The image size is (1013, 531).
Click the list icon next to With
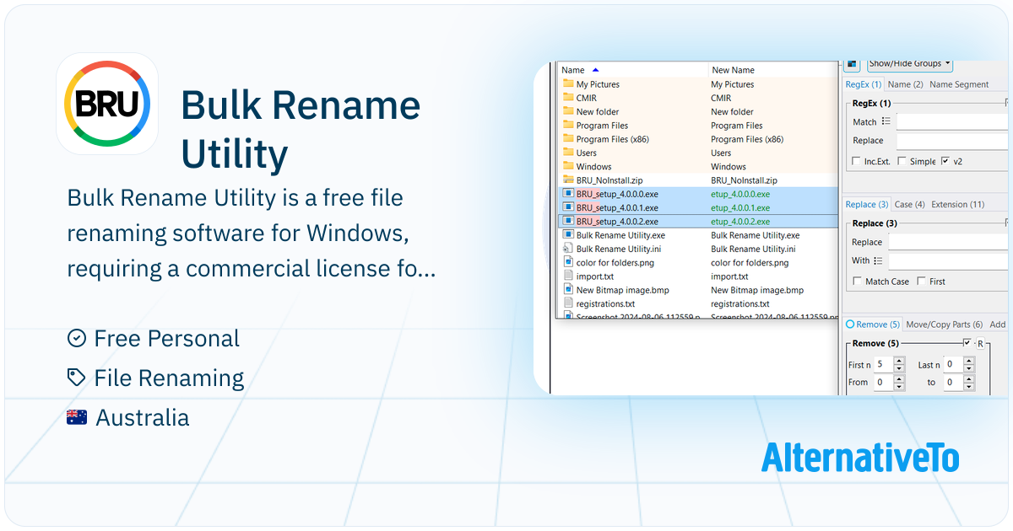[x=879, y=260]
